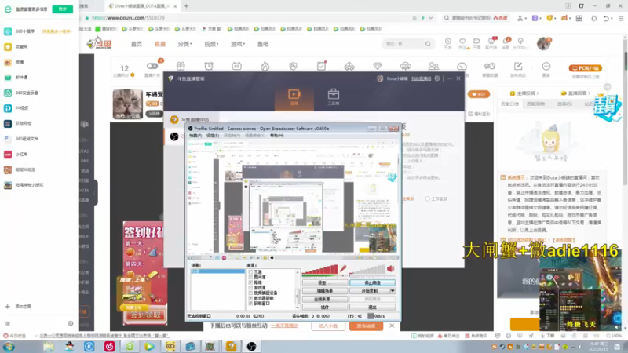Screen dimensions: 628x353
Task: Open 设定(S) menu in OBS
Action: [213, 136]
